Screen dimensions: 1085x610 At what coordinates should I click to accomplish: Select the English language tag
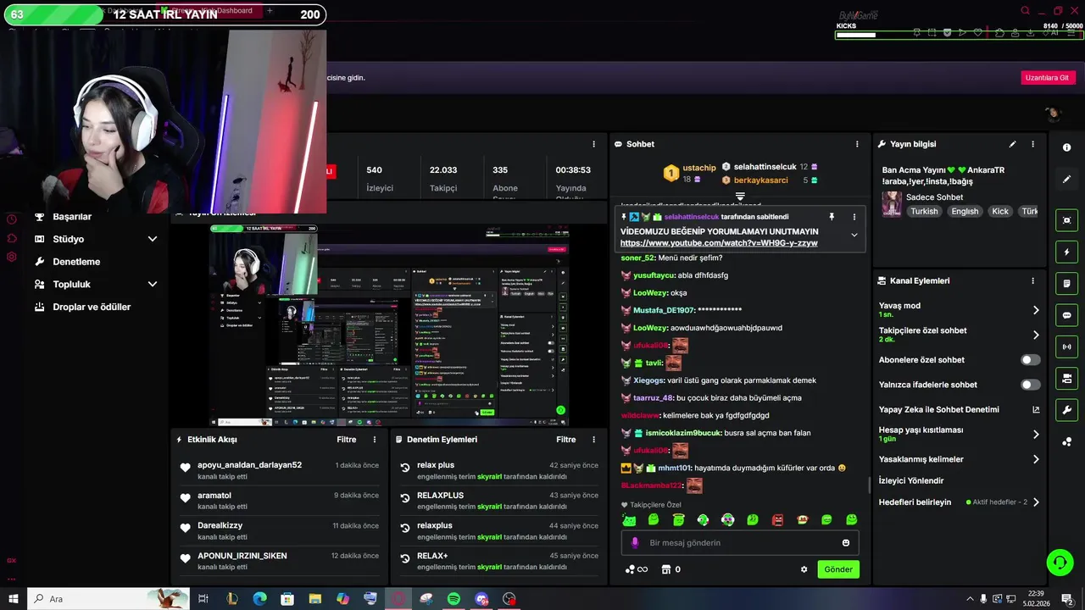[965, 212]
